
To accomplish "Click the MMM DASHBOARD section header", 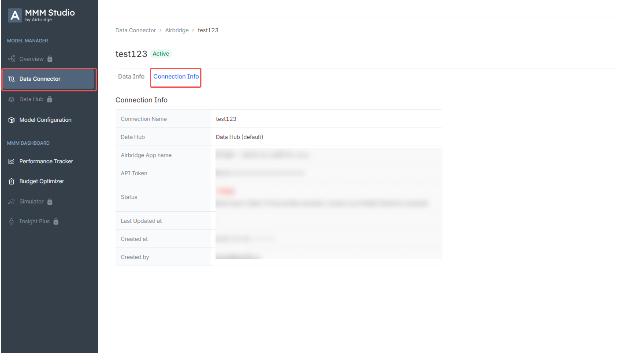I will tap(28, 143).
